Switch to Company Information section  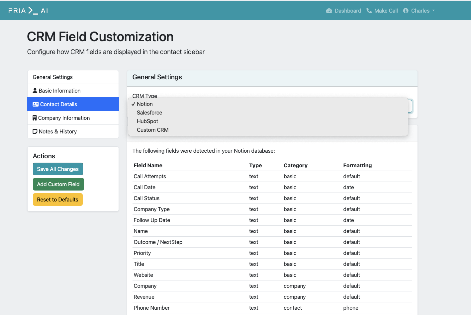point(64,118)
